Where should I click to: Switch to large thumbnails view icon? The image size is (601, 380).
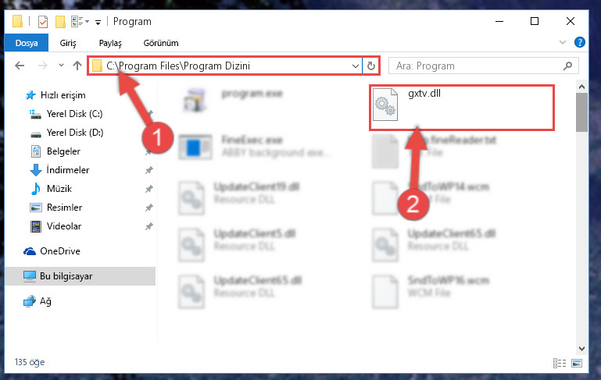pos(577,363)
